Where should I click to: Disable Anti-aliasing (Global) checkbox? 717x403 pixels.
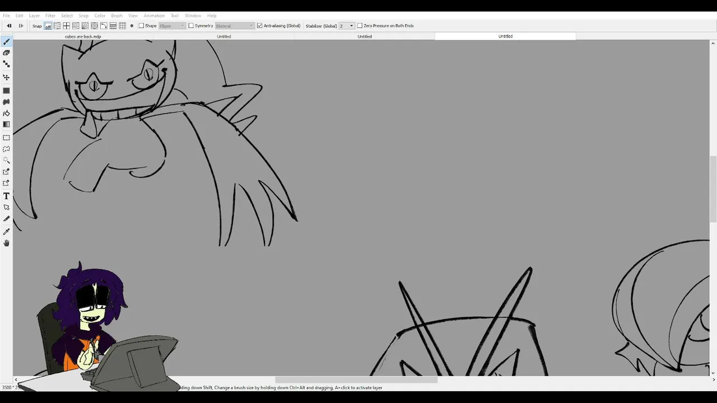(x=259, y=26)
